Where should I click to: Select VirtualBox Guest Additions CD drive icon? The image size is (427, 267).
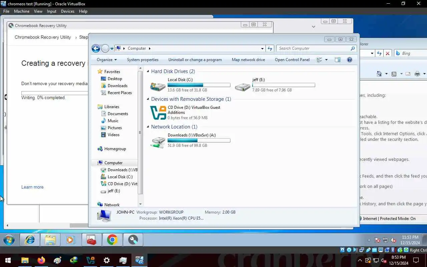pyautogui.click(x=158, y=113)
